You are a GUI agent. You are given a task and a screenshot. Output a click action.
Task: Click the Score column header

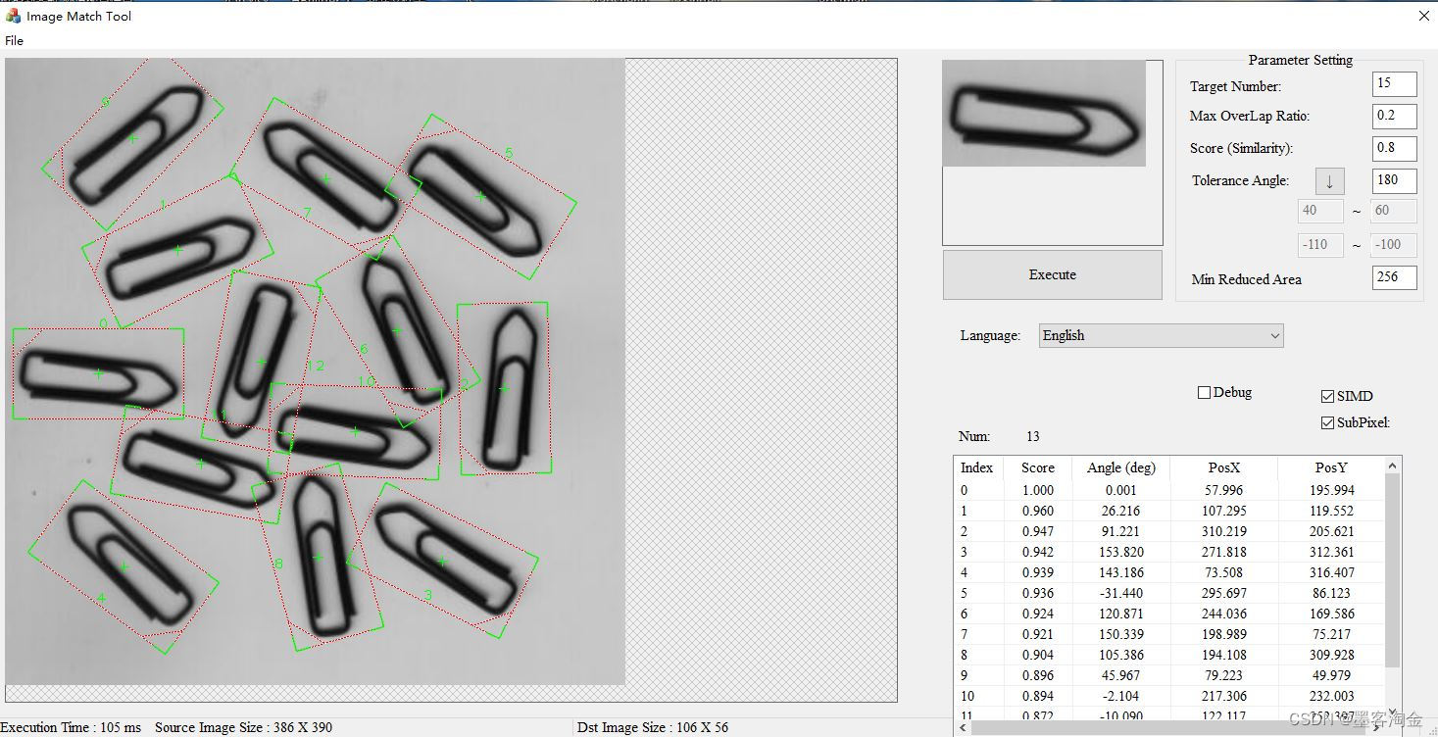coord(1038,467)
